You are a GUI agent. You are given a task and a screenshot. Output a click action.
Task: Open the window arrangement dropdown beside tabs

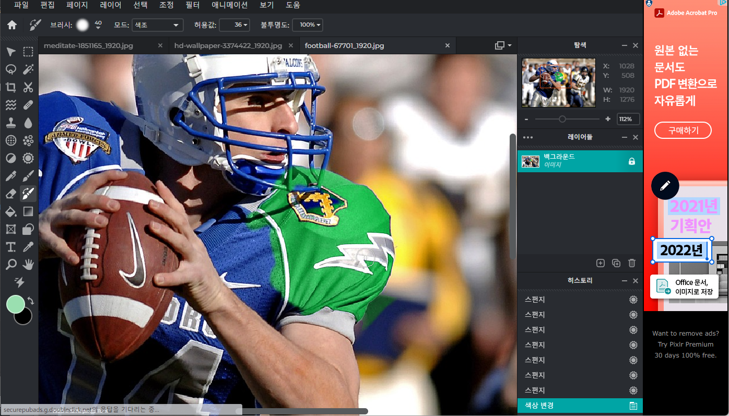pos(503,45)
